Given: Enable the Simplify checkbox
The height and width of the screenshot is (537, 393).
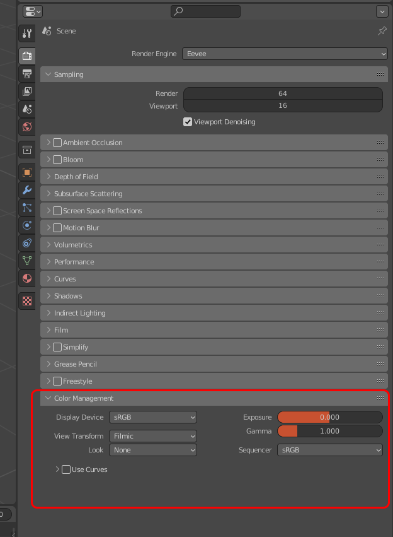Looking at the screenshot, I should [x=57, y=347].
